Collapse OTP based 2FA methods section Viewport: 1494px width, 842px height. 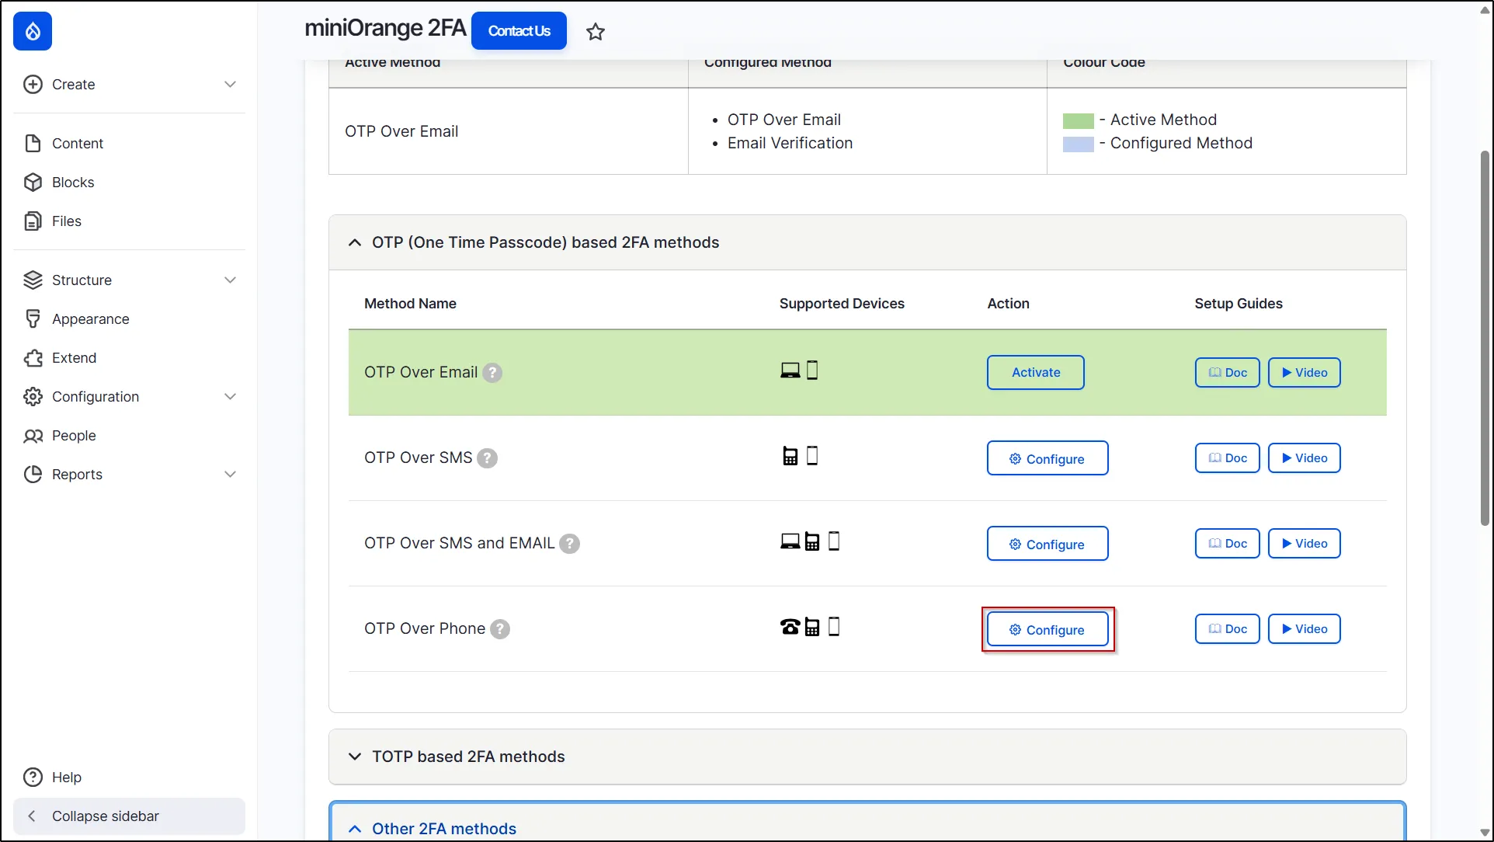[867, 242]
